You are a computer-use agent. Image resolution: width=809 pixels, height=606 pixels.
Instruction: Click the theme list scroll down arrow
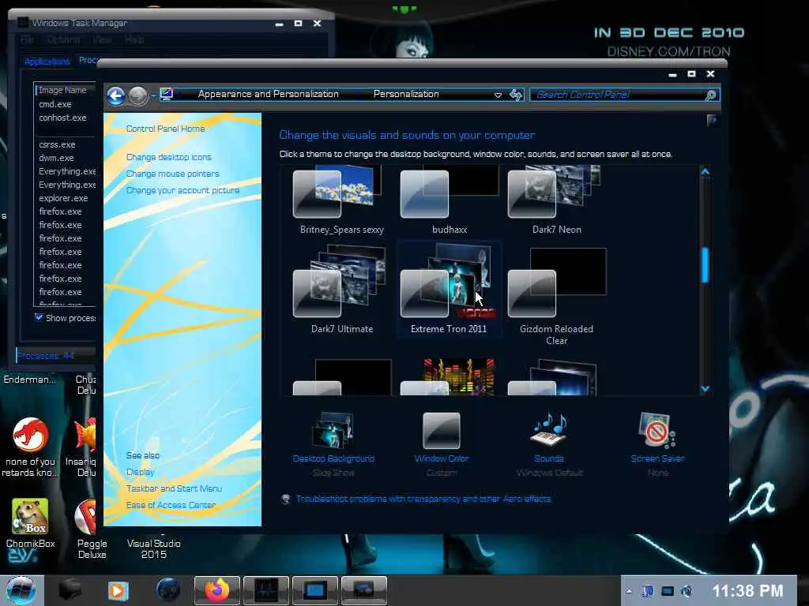pyautogui.click(x=706, y=388)
